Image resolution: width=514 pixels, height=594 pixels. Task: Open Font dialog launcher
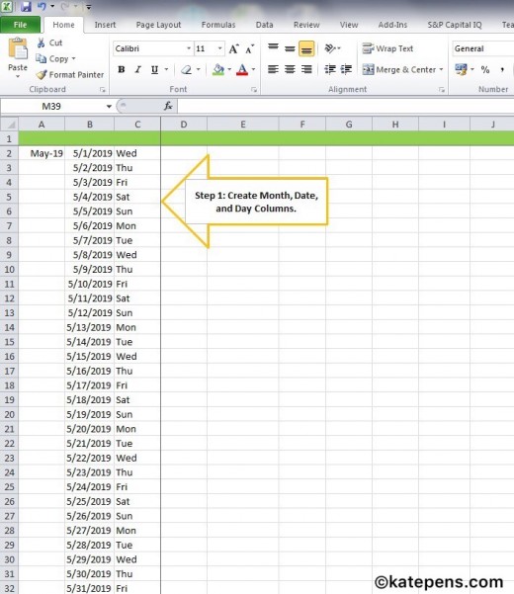tap(254, 90)
